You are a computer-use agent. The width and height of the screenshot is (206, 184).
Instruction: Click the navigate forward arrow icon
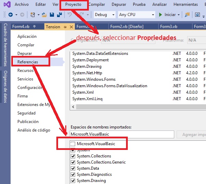tap(22, 15)
